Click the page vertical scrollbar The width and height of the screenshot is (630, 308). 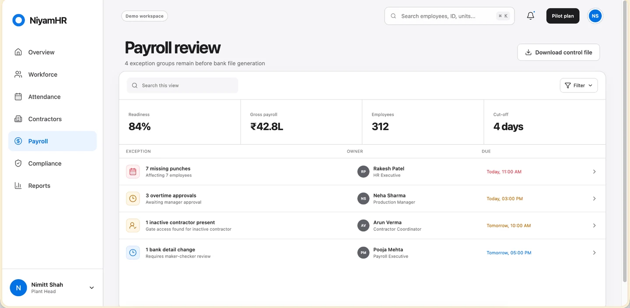click(x=625, y=142)
